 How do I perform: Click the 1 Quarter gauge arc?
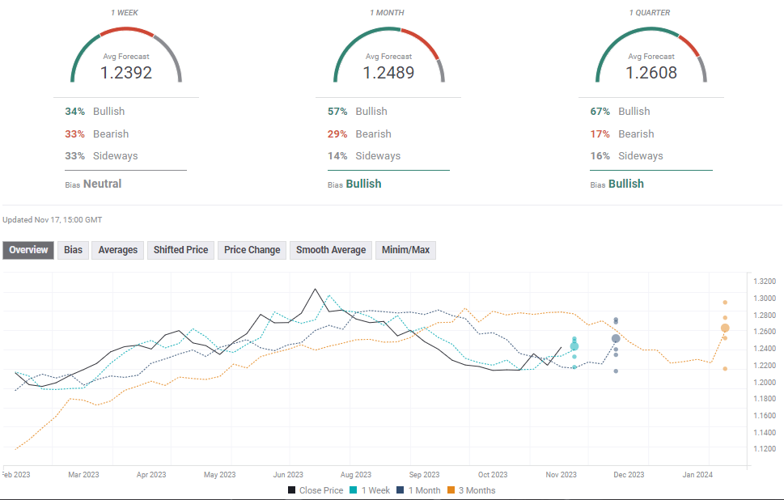point(651,32)
